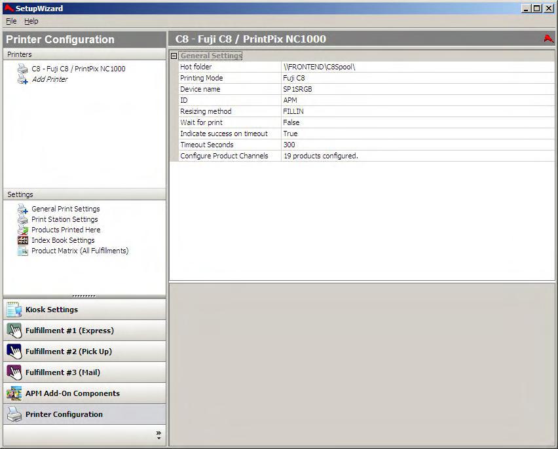
Task: Click the Add Printer plus icon
Action: pos(22,80)
